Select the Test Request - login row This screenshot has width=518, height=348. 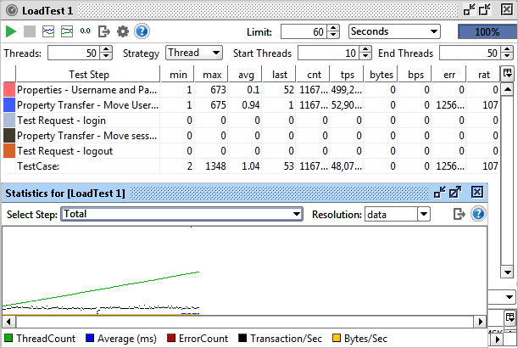click(251, 120)
